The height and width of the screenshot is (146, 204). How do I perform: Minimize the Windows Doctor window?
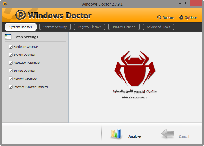[x=180, y=3]
